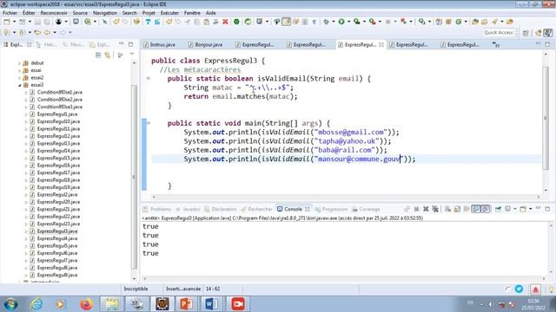Open the Word taskbar icon
The height and width of the screenshot is (312, 556).
212,304
